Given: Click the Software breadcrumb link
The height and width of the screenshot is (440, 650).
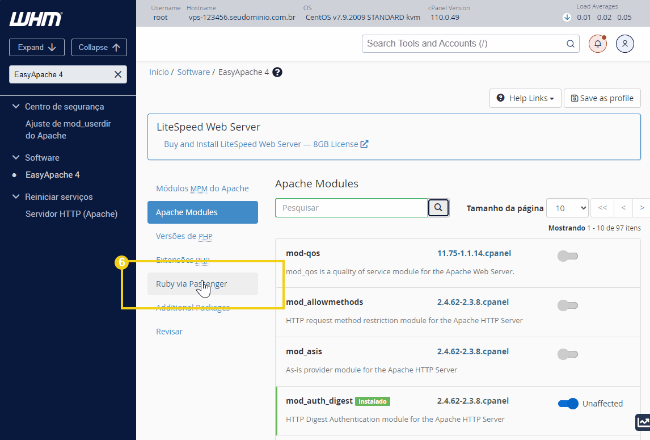Looking at the screenshot, I should (193, 72).
